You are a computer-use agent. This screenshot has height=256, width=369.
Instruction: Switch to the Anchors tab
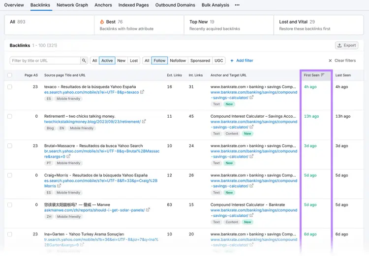103,5
